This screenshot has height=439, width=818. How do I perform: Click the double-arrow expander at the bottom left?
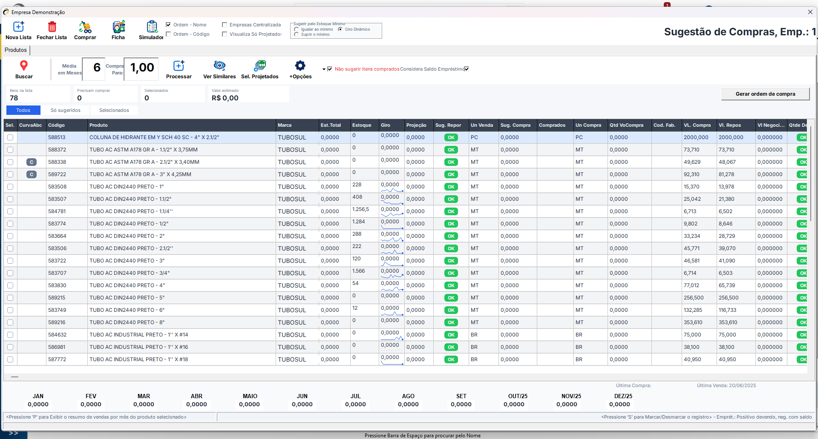14,433
